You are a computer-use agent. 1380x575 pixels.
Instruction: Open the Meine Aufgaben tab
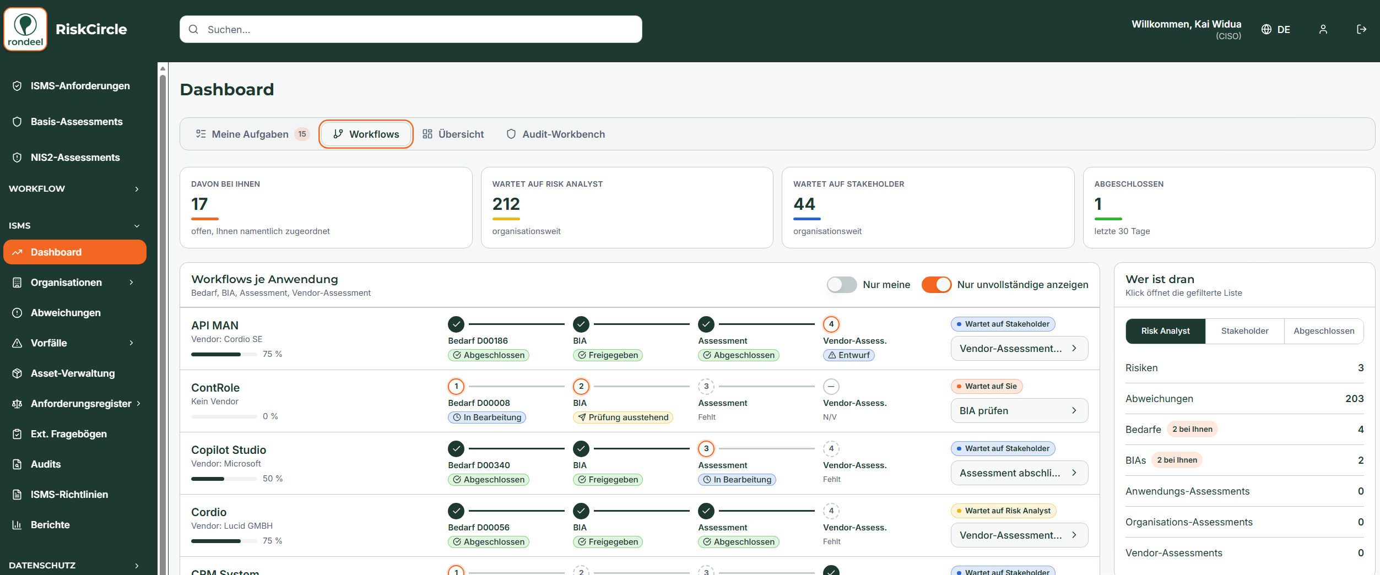(252, 134)
